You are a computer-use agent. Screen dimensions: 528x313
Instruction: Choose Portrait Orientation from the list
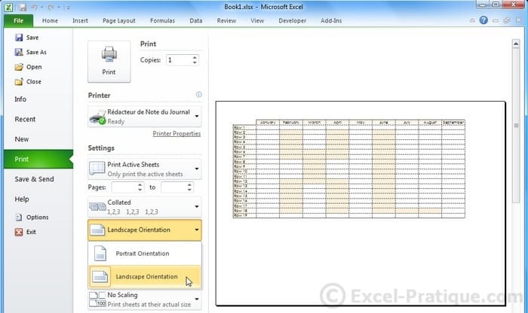(x=145, y=254)
